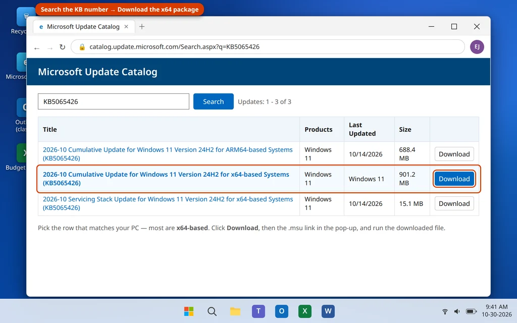Click the padlock site security icon
517x323 pixels.
[82, 47]
